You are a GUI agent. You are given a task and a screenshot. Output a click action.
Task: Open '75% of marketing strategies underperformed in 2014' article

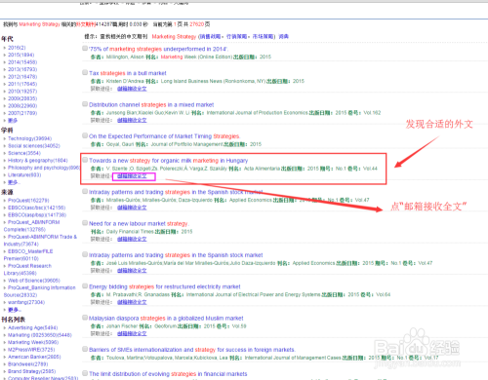pyautogui.click(x=158, y=49)
